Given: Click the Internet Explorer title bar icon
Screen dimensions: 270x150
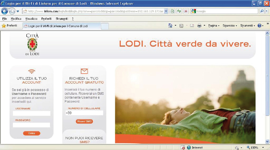Looking at the screenshot, I should [3, 3].
